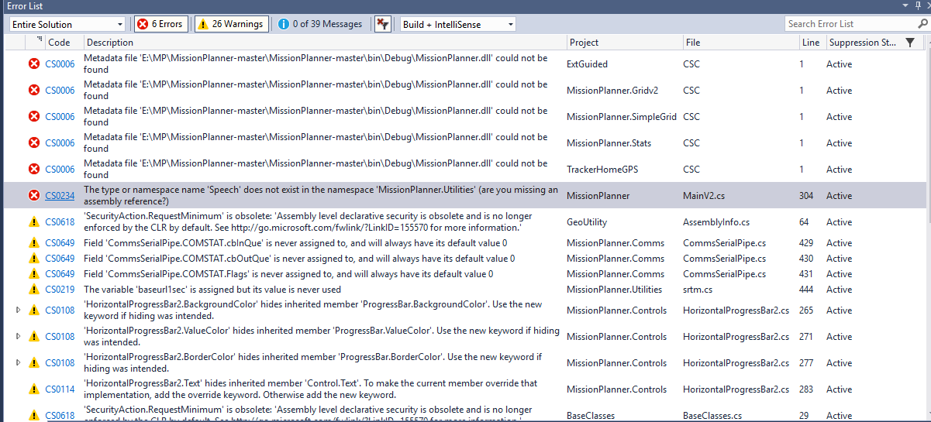Image resolution: width=931 pixels, height=422 pixels.
Task: Open the Error List window position menu arrow
Action: pyautogui.click(x=905, y=5)
